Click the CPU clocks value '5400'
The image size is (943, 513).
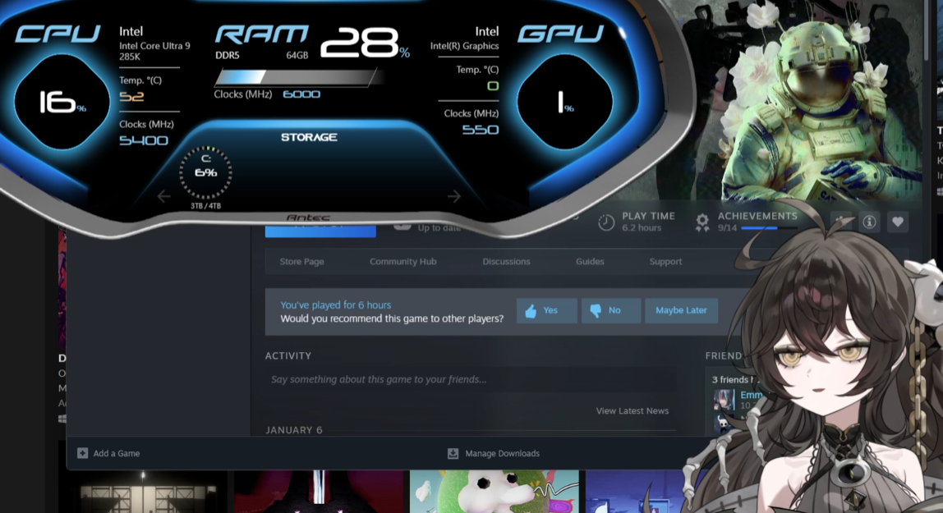click(144, 140)
